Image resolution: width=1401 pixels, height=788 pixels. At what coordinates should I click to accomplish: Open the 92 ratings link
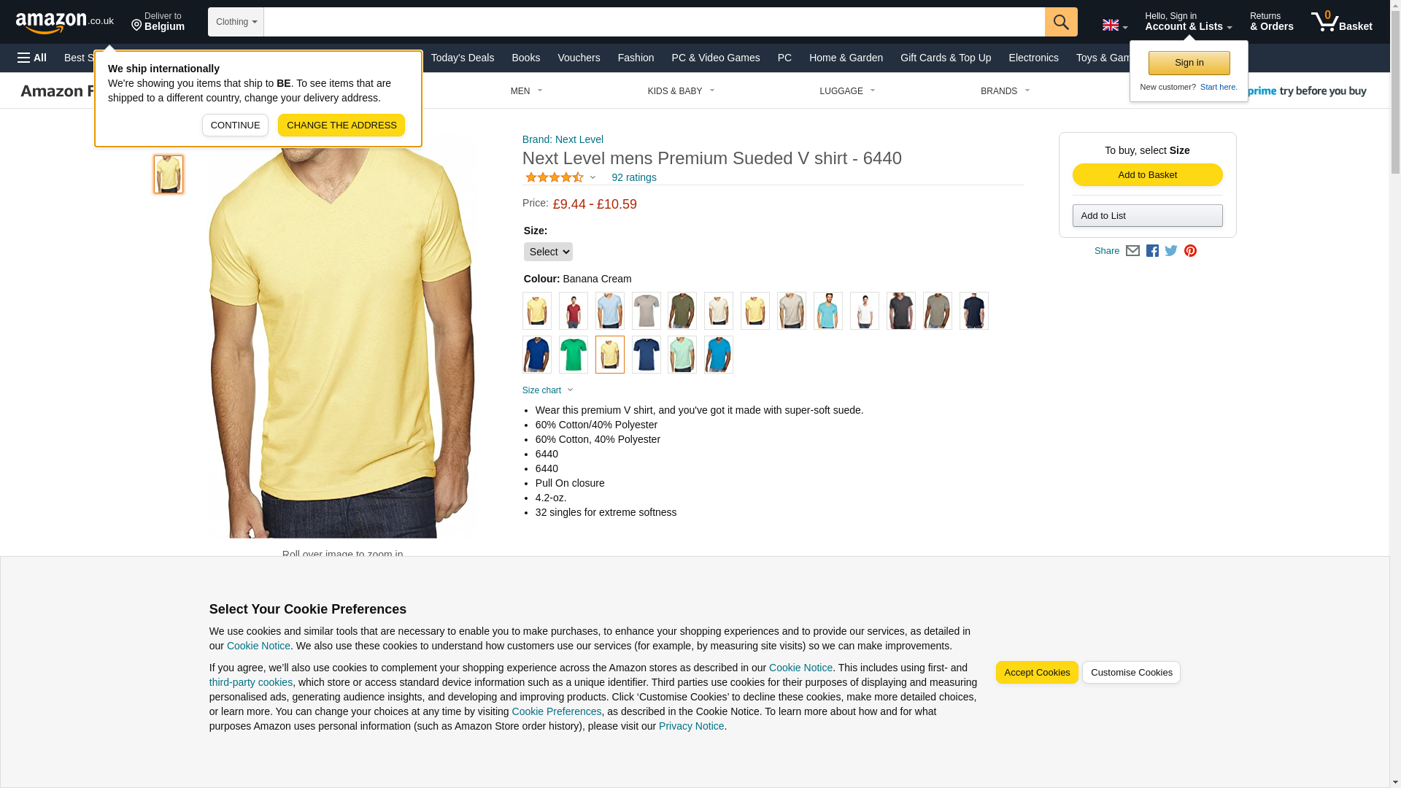pos(633,177)
